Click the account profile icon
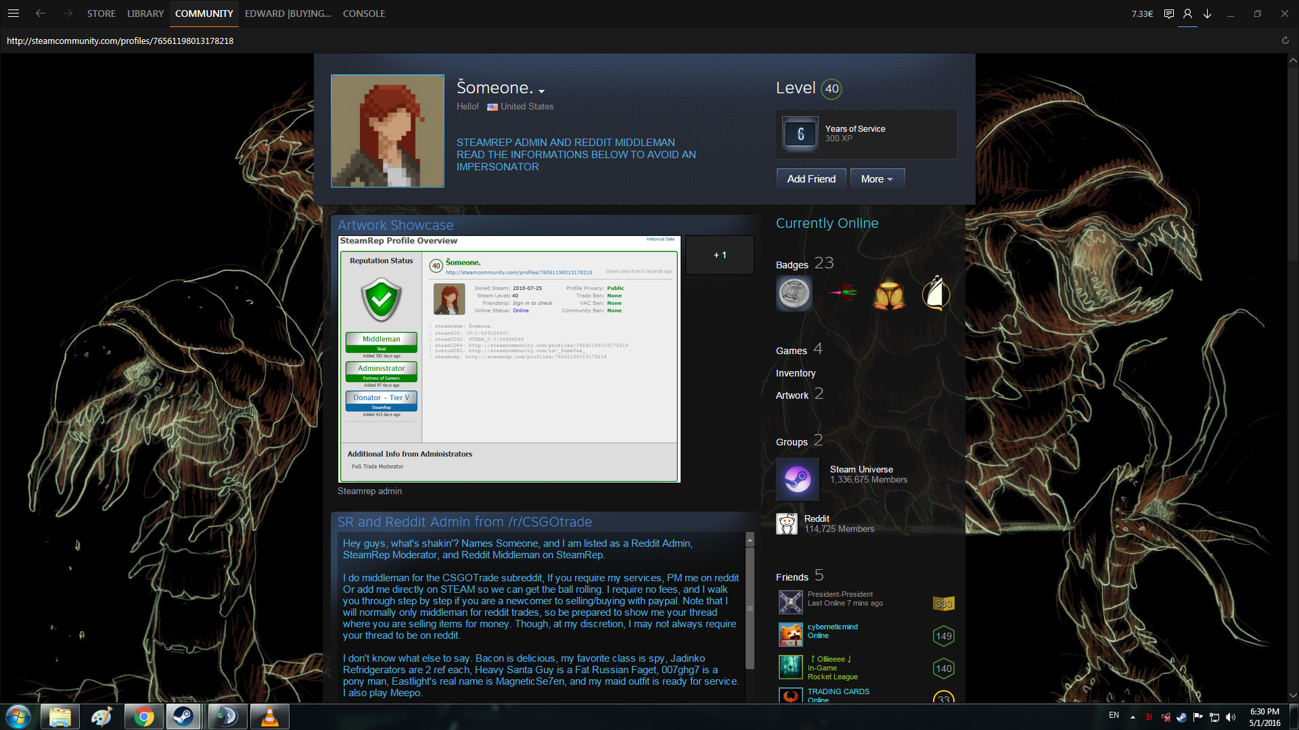Image resolution: width=1299 pixels, height=730 pixels. click(x=1187, y=14)
